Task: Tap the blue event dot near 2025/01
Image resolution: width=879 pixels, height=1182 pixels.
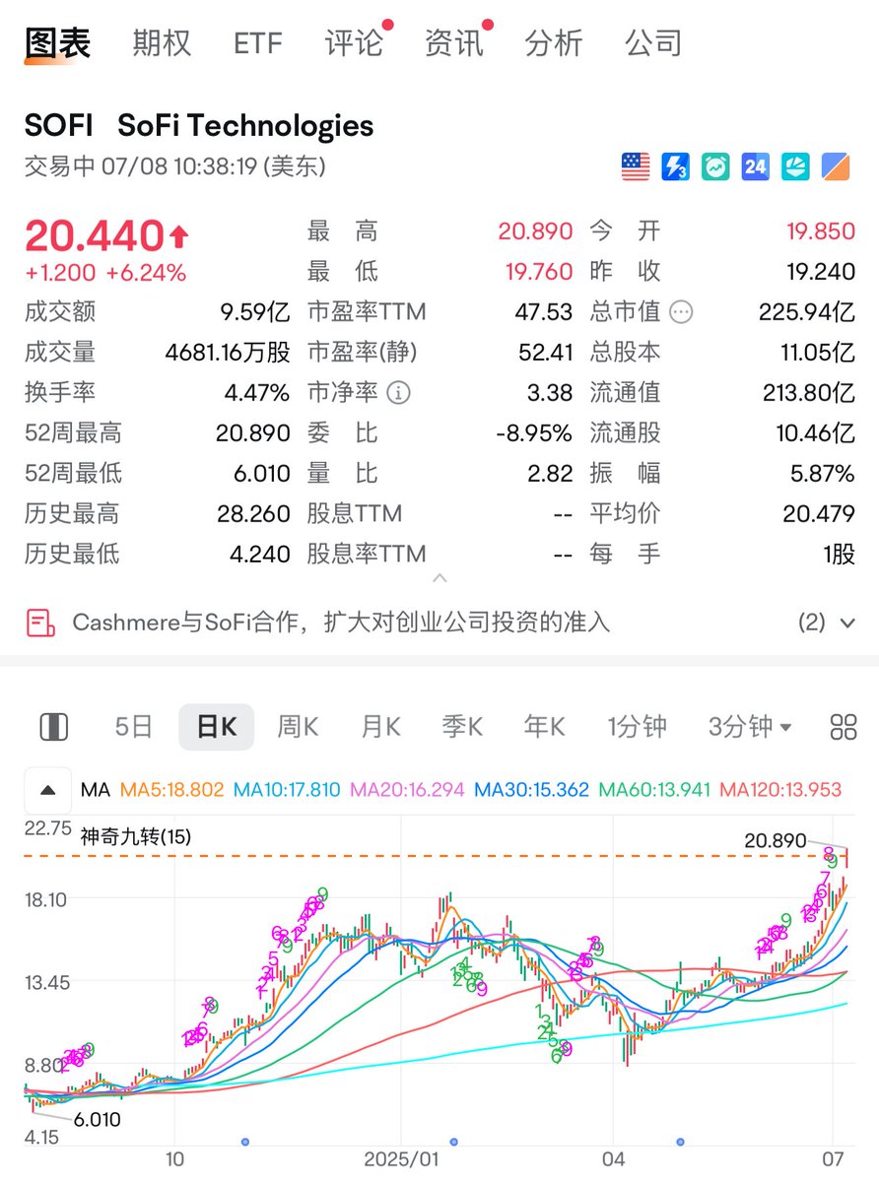Action: [453, 1142]
